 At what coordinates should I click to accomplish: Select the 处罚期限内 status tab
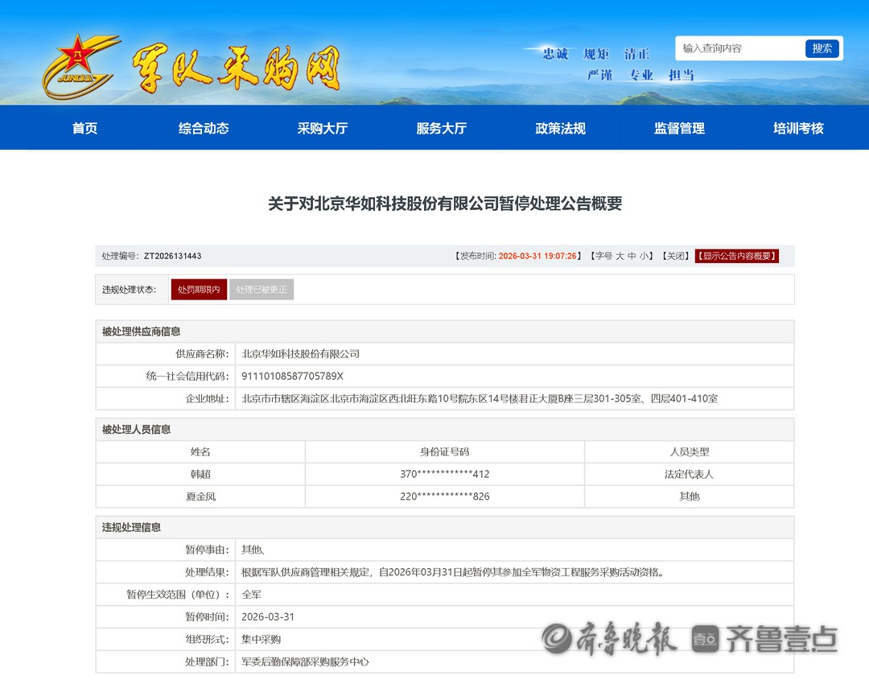tap(199, 290)
